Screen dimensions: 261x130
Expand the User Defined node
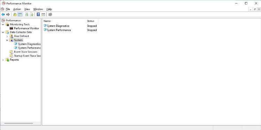tap(7, 36)
